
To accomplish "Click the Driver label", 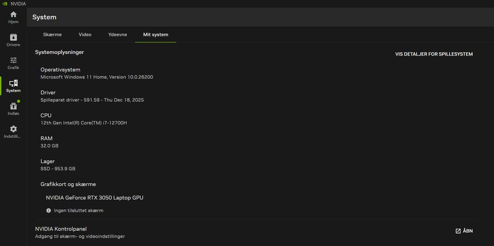I will (x=48, y=92).
